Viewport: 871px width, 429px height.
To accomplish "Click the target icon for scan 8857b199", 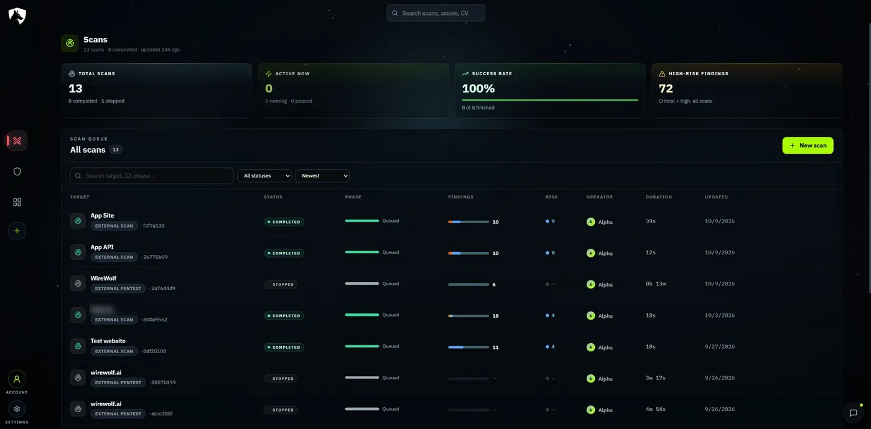I will (78, 377).
